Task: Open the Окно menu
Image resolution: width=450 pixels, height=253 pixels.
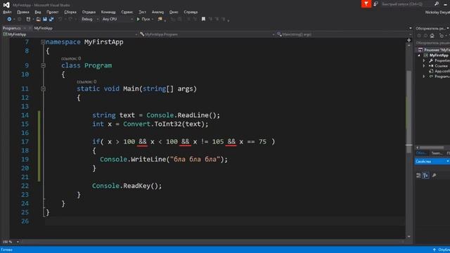Action: (x=174, y=12)
